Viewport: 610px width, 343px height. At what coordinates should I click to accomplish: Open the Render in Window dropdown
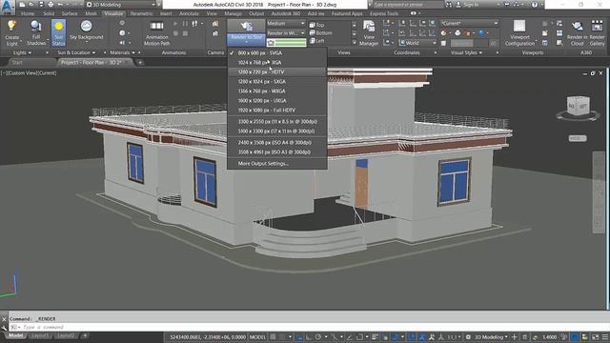pyautogui.click(x=286, y=33)
